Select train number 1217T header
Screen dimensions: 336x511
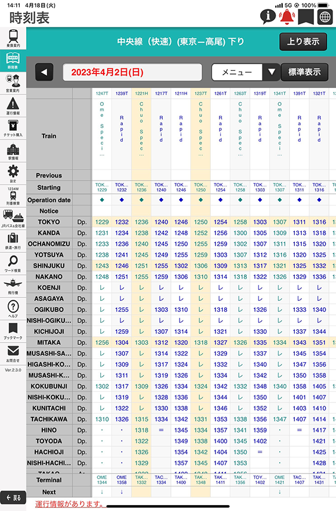(161, 93)
